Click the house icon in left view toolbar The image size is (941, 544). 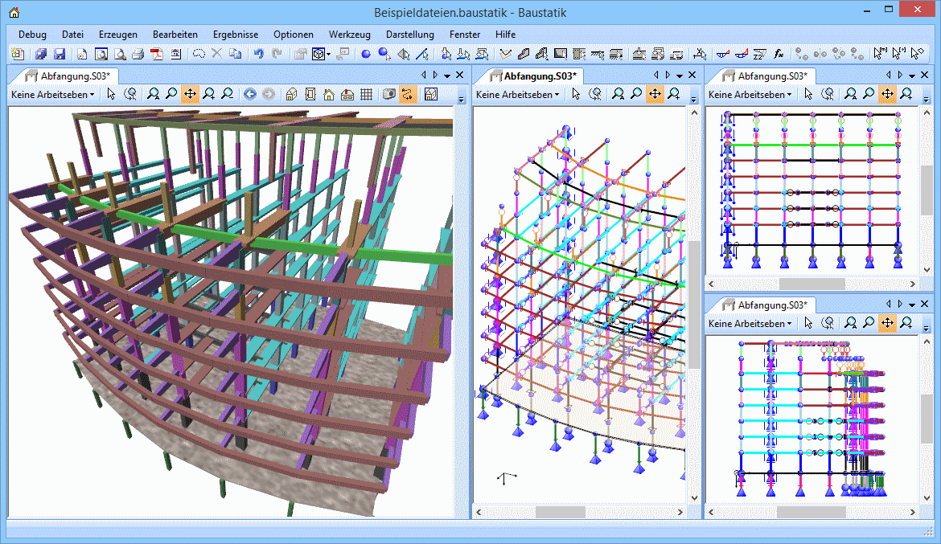328,94
